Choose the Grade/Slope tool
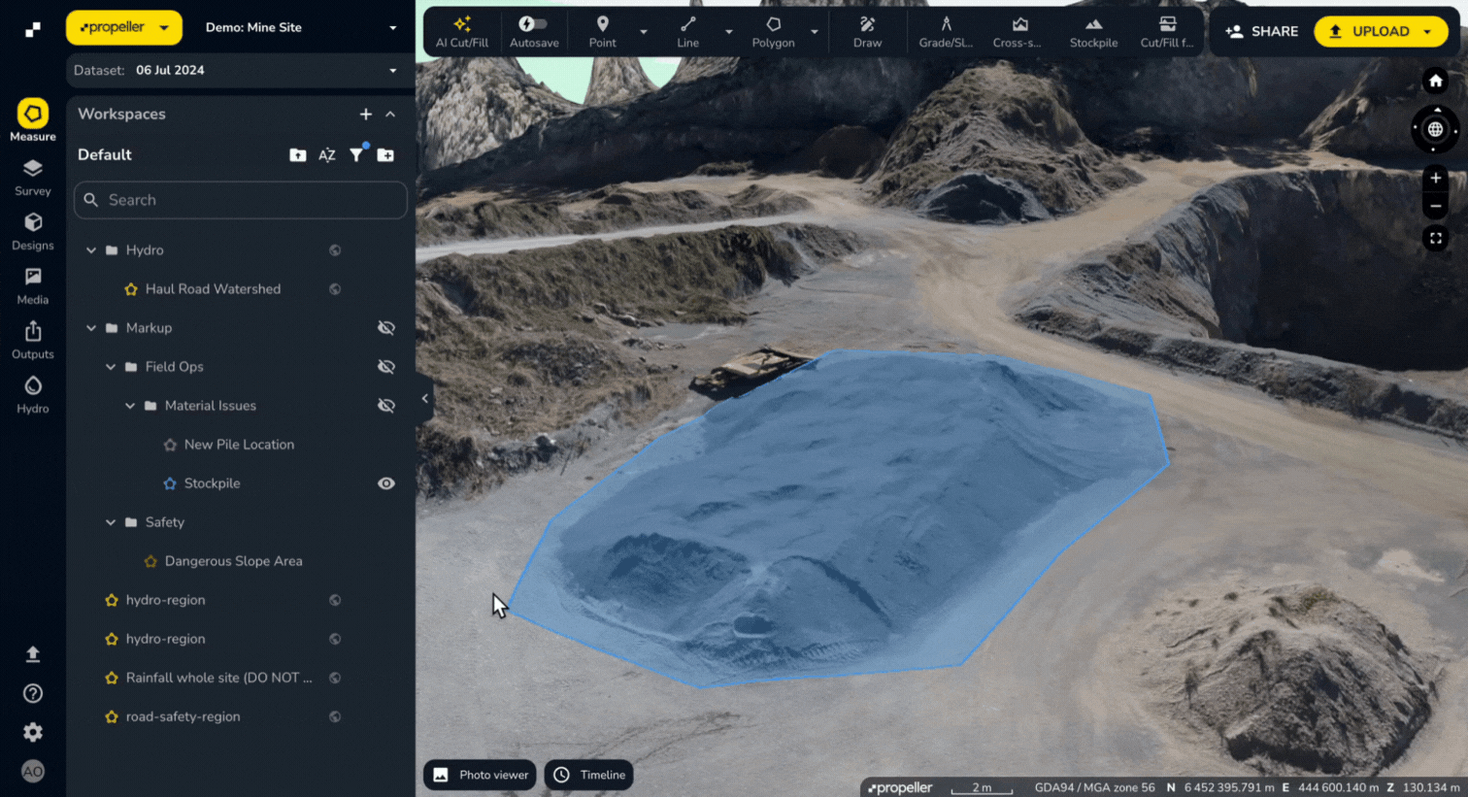Screen dimensions: 1468x797 [946, 31]
